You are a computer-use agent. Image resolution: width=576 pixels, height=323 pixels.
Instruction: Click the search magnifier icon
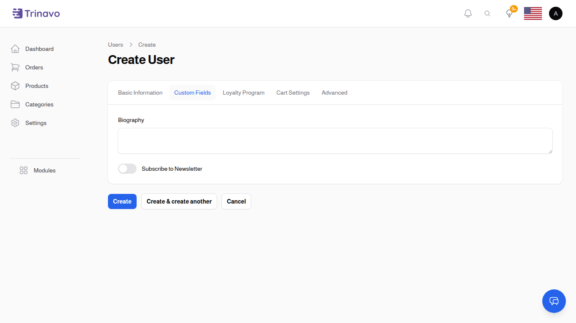point(487,13)
